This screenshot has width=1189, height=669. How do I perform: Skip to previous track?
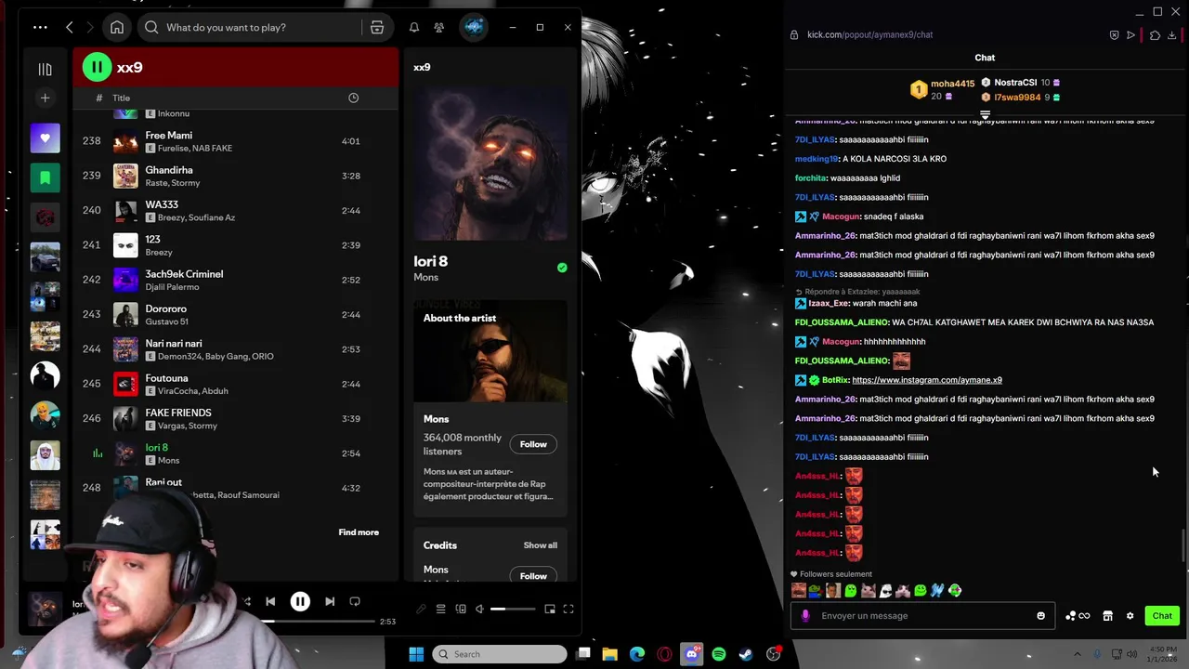(270, 602)
